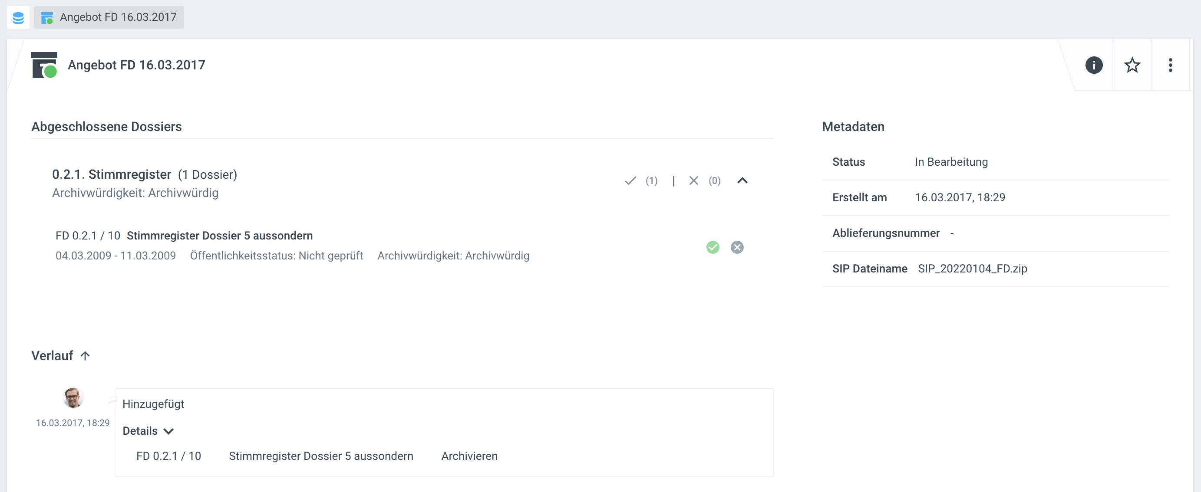The width and height of the screenshot is (1201, 492).
Task: Open the info panel icon
Action: click(x=1094, y=65)
